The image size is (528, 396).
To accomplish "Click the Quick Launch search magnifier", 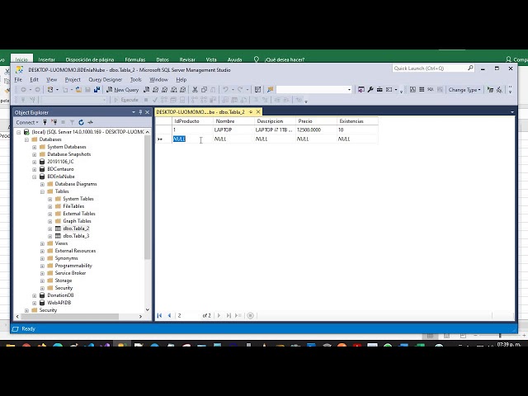I will [470, 68].
